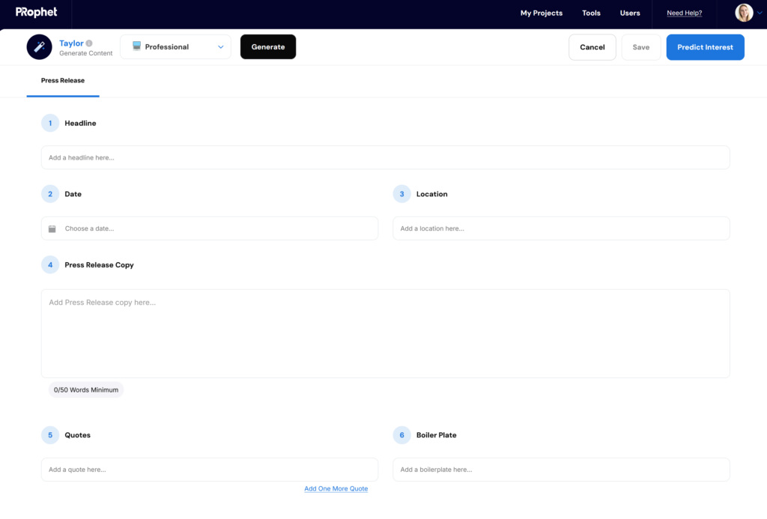Open the Professional tone dropdown
The height and width of the screenshot is (519, 767).
tap(175, 47)
